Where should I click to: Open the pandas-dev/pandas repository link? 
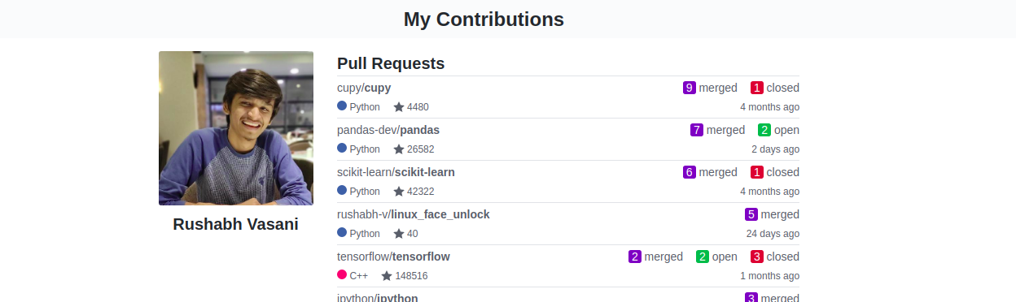tap(388, 130)
